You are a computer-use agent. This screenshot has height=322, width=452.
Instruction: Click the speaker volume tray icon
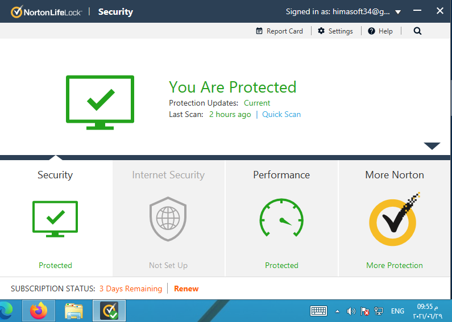tap(351, 311)
